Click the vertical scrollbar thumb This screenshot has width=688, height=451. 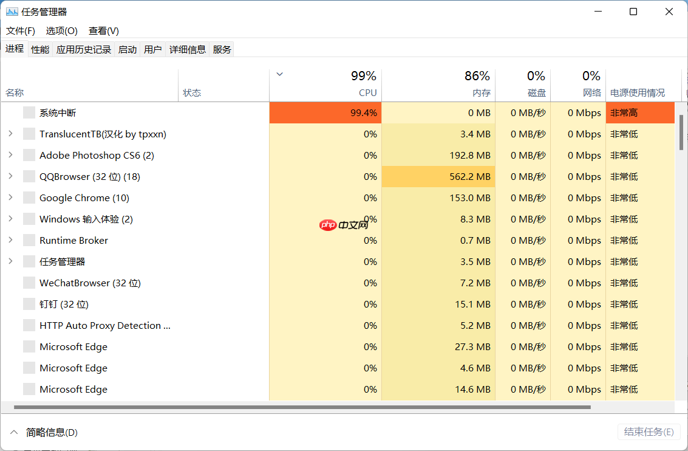681,133
